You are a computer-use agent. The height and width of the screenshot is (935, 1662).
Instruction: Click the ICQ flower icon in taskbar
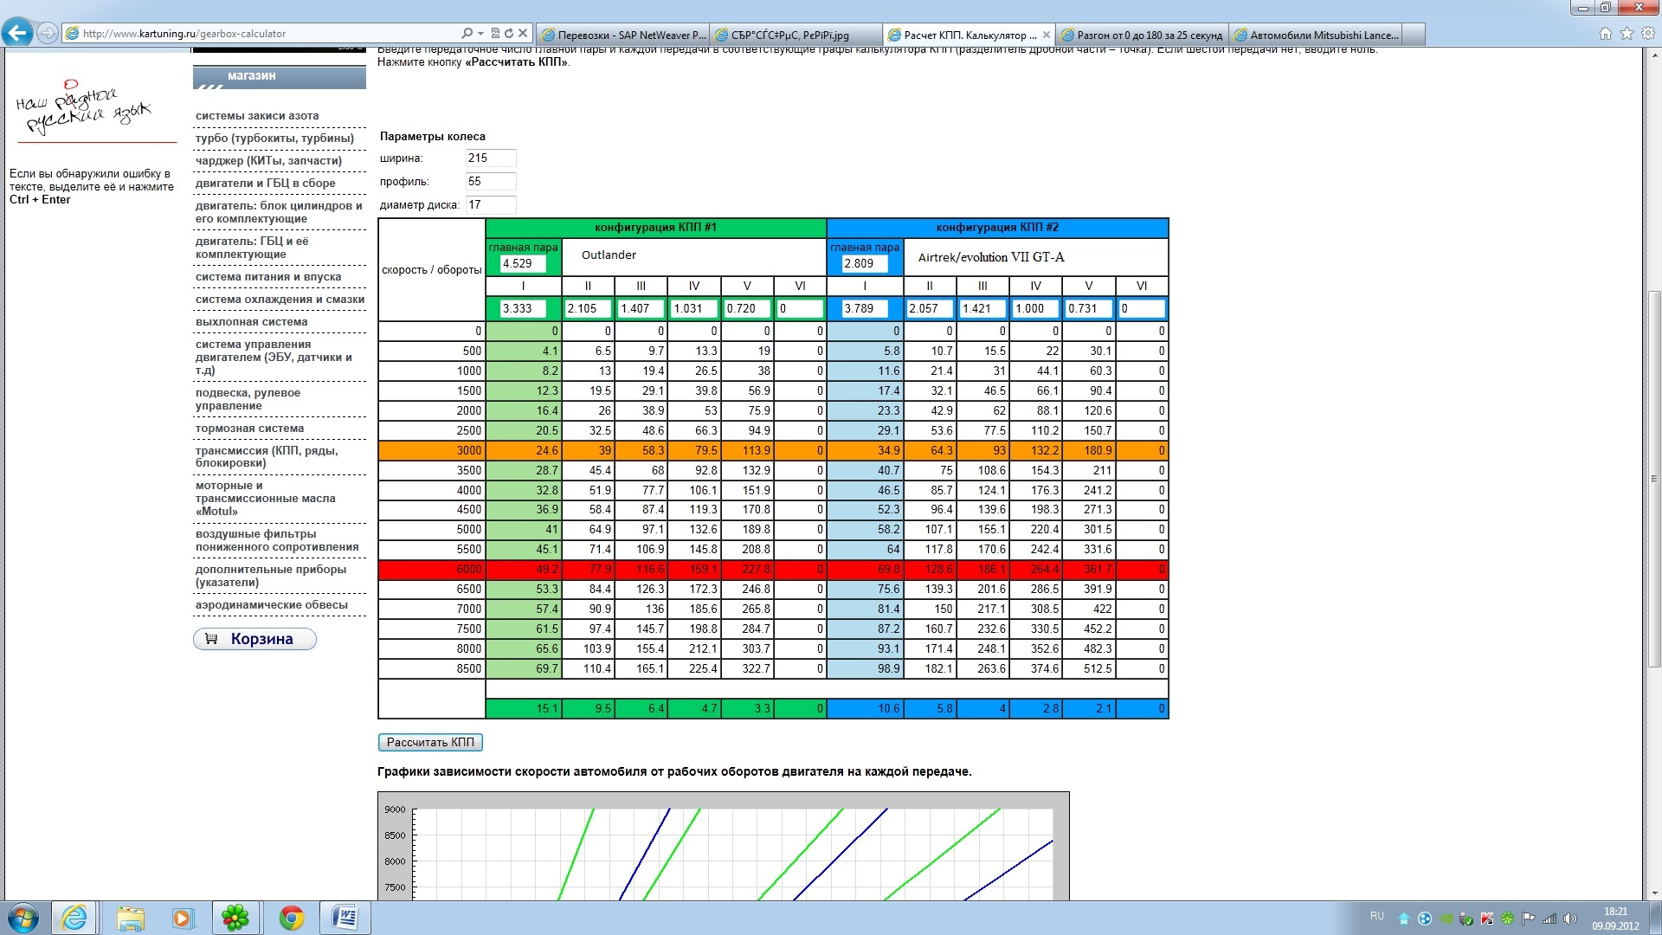point(235,918)
